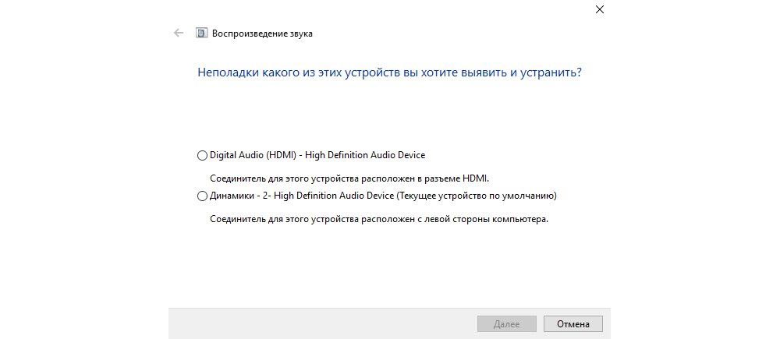Click 'High Definition Audio Device' in the HDMI option
Screen dimensions: 780x339
[x=366, y=155]
